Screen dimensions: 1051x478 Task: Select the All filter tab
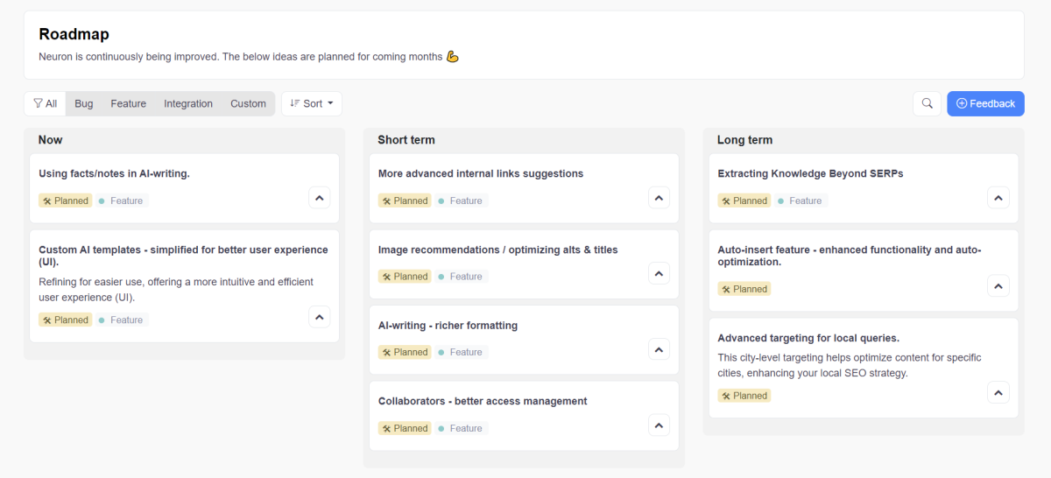(x=45, y=103)
